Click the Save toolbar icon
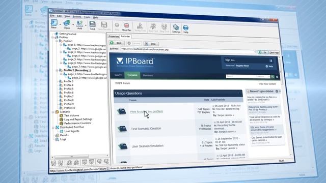This screenshot has height=183, width=326. click(x=93, y=25)
